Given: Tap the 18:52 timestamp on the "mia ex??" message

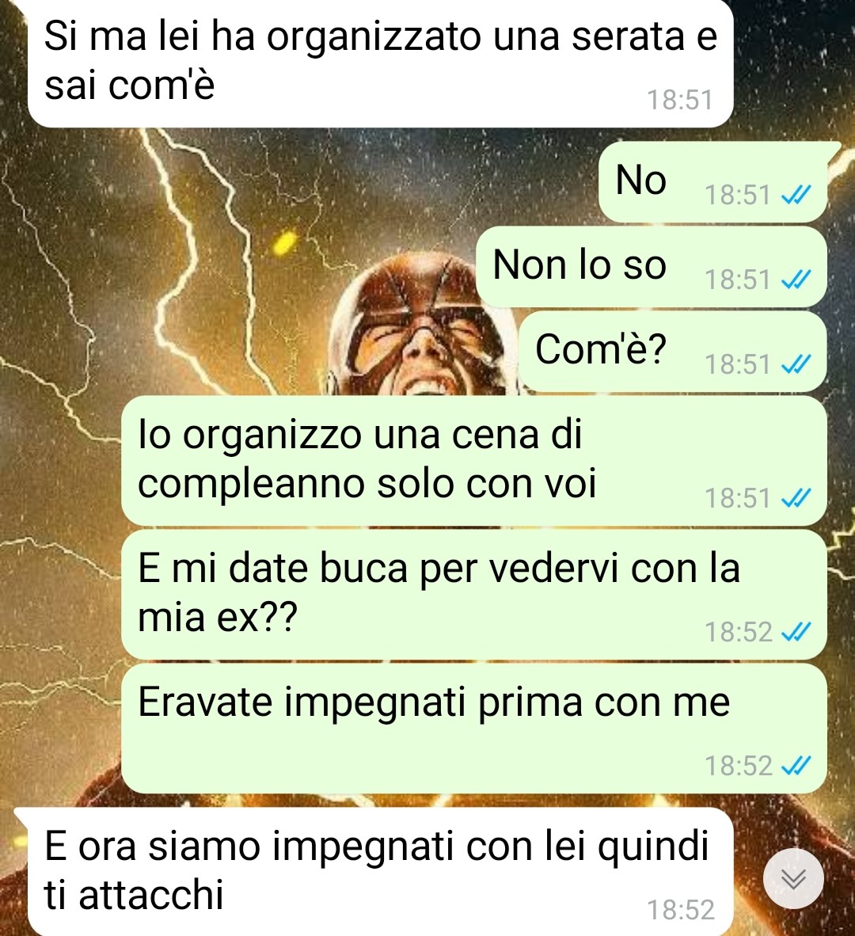Looking at the screenshot, I should click(739, 632).
